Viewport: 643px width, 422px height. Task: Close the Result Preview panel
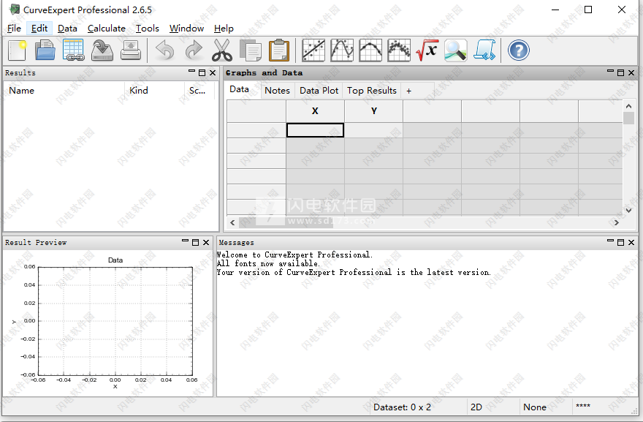(206, 243)
